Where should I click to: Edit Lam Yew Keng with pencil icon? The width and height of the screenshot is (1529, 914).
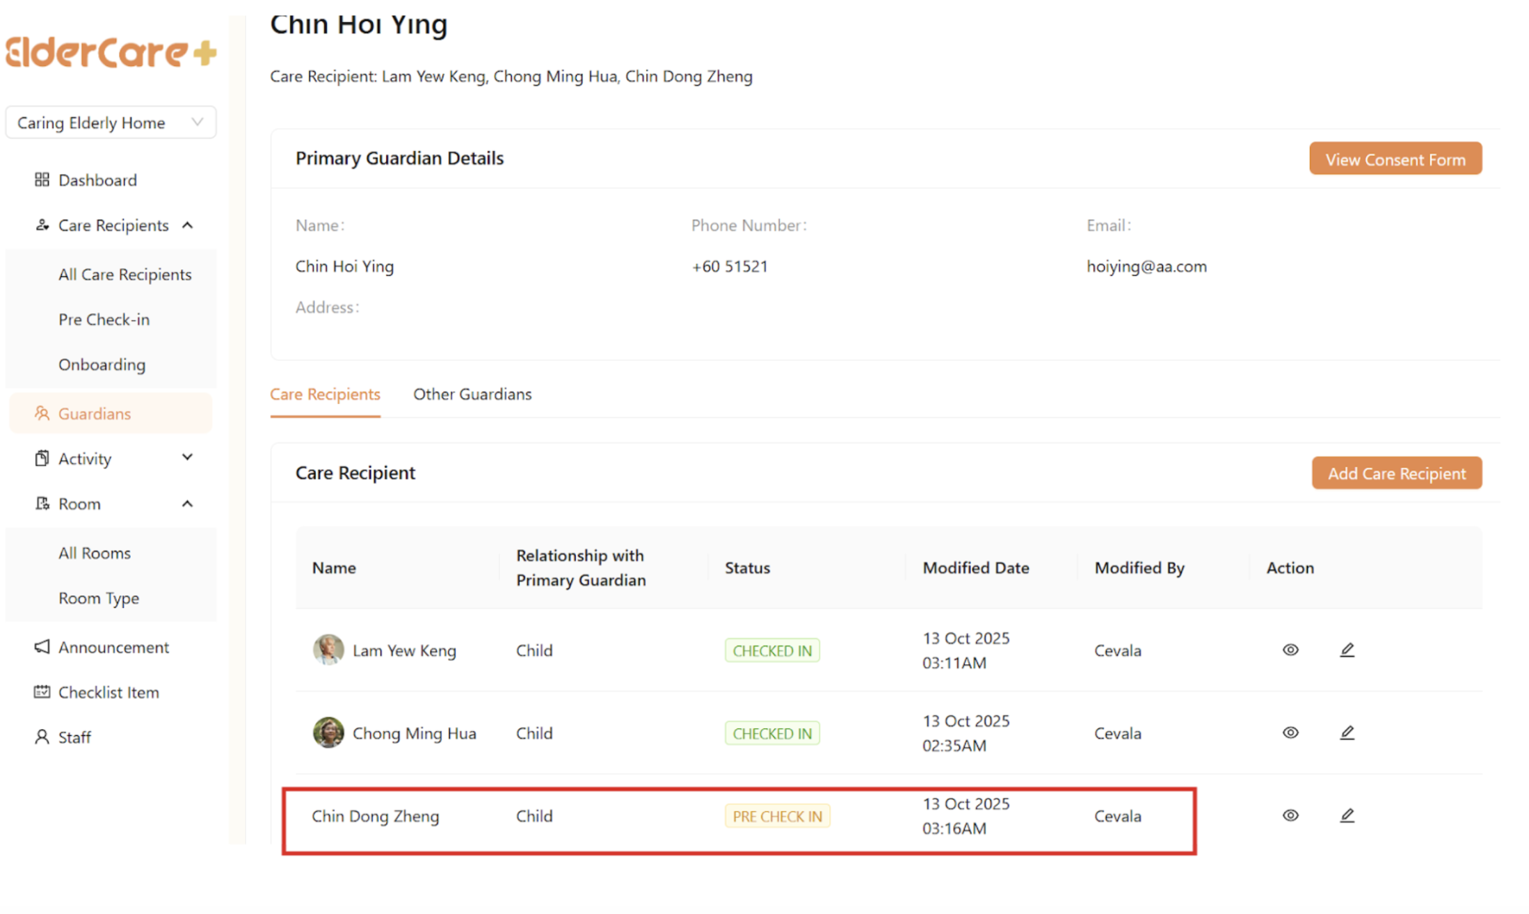click(x=1347, y=650)
